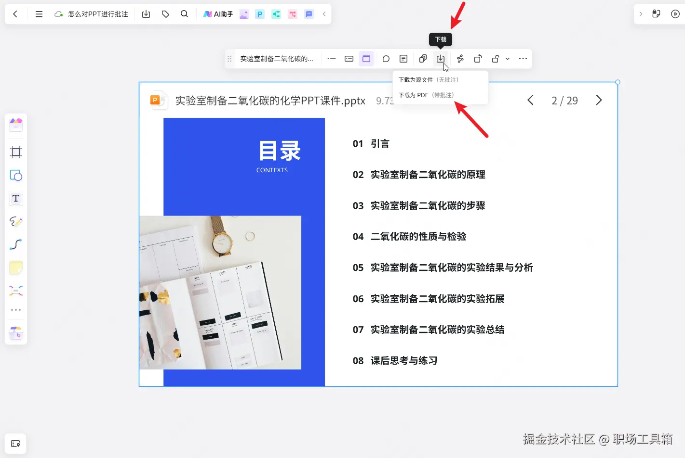The height and width of the screenshot is (458, 685).
Task: Click the purple AI image generation icon
Action: click(x=244, y=14)
